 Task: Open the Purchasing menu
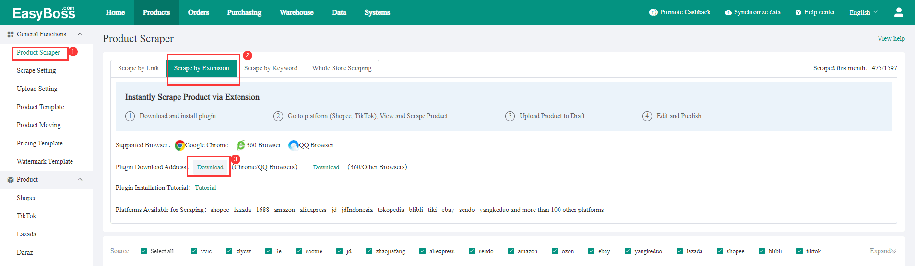(x=244, y=12)
